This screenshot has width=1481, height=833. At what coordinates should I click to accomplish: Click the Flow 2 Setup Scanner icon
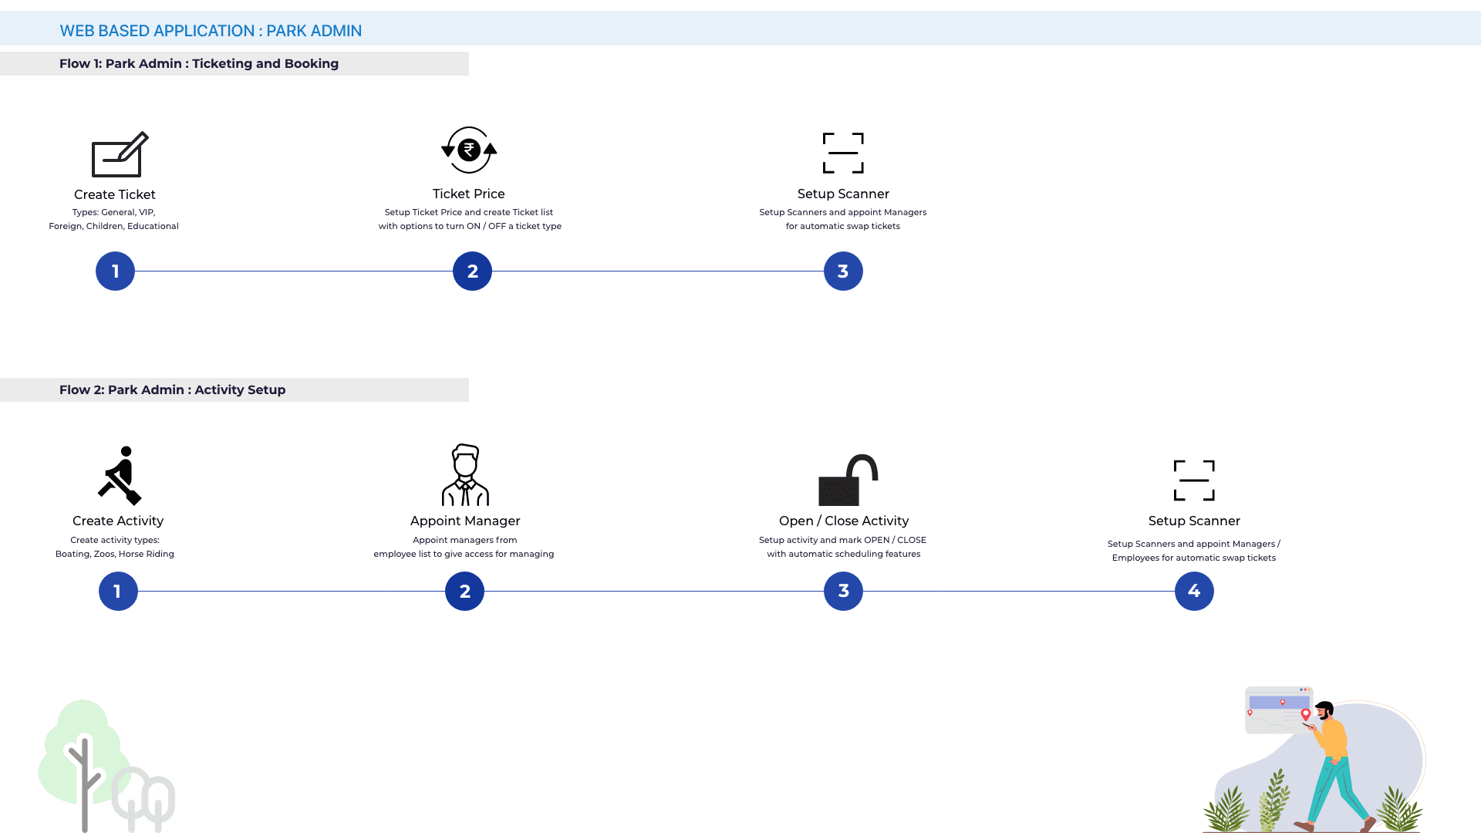coord(1194,481)
